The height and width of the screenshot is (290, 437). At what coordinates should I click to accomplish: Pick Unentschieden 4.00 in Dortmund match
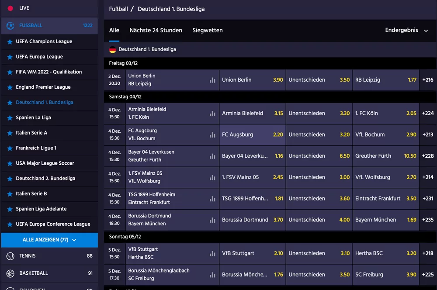pos(319,220)
